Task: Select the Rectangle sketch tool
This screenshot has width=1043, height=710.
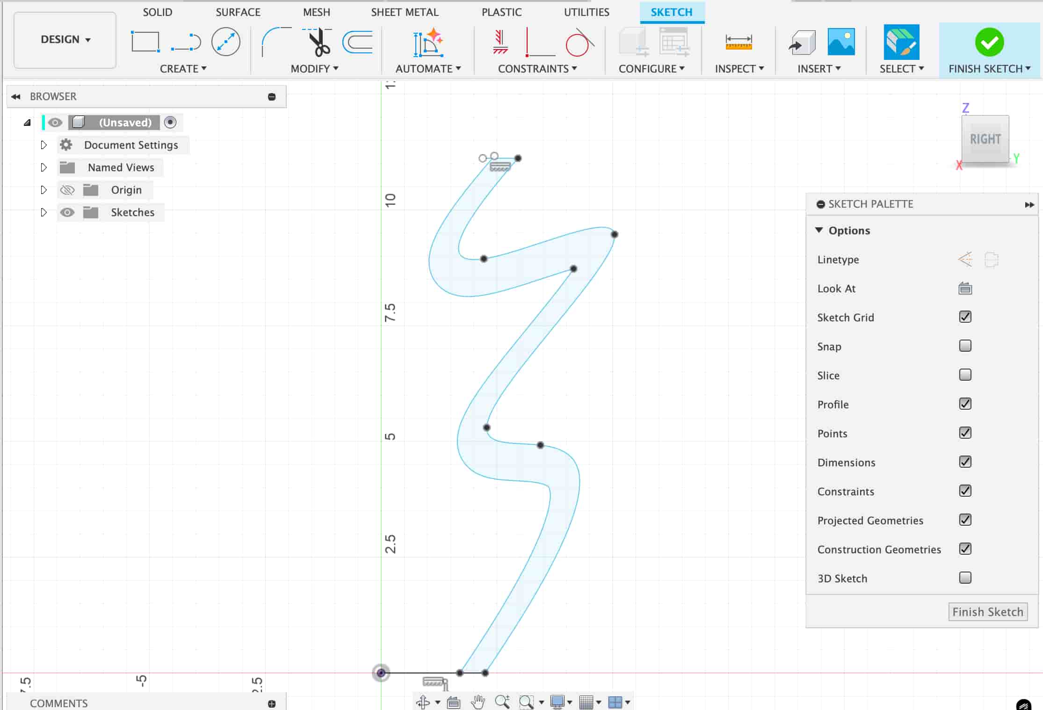Action: (x=145, y=42)
